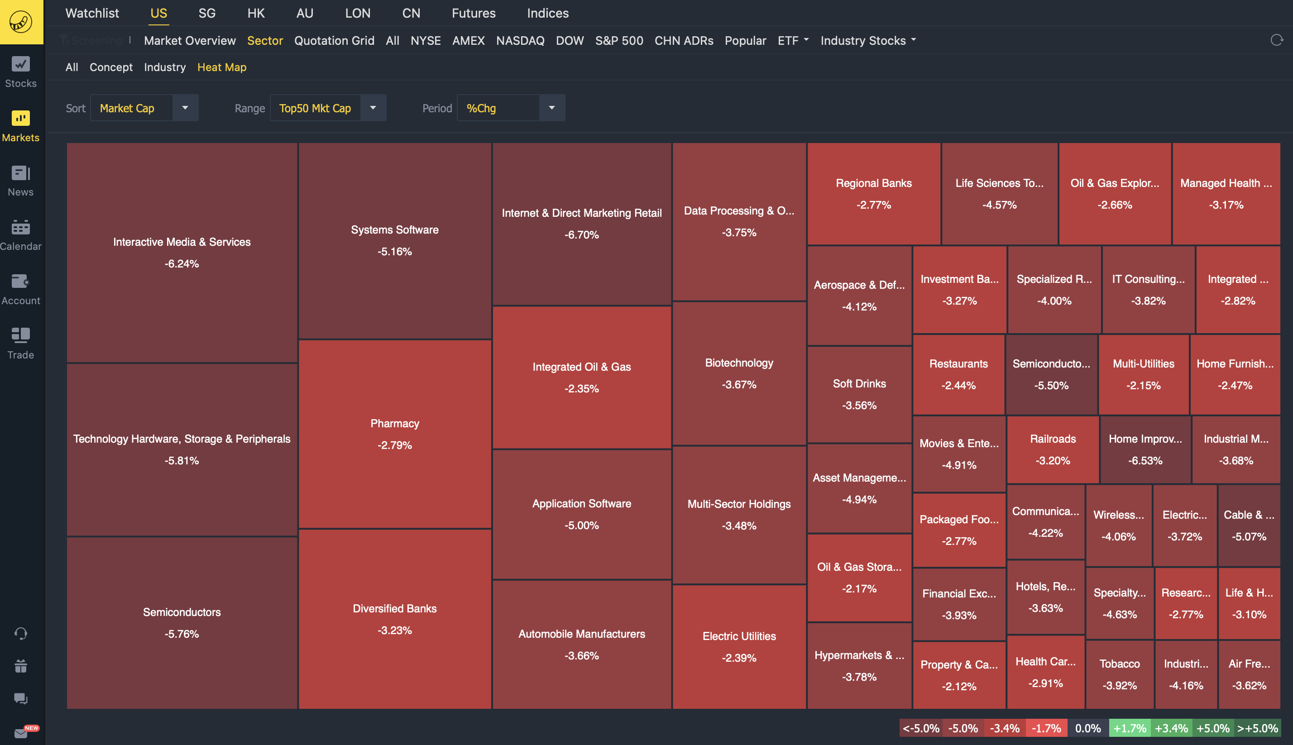This screenshot has height=745, width=1293.
Task: Click the refresh icon at top right
Action: click(1276, 40)
